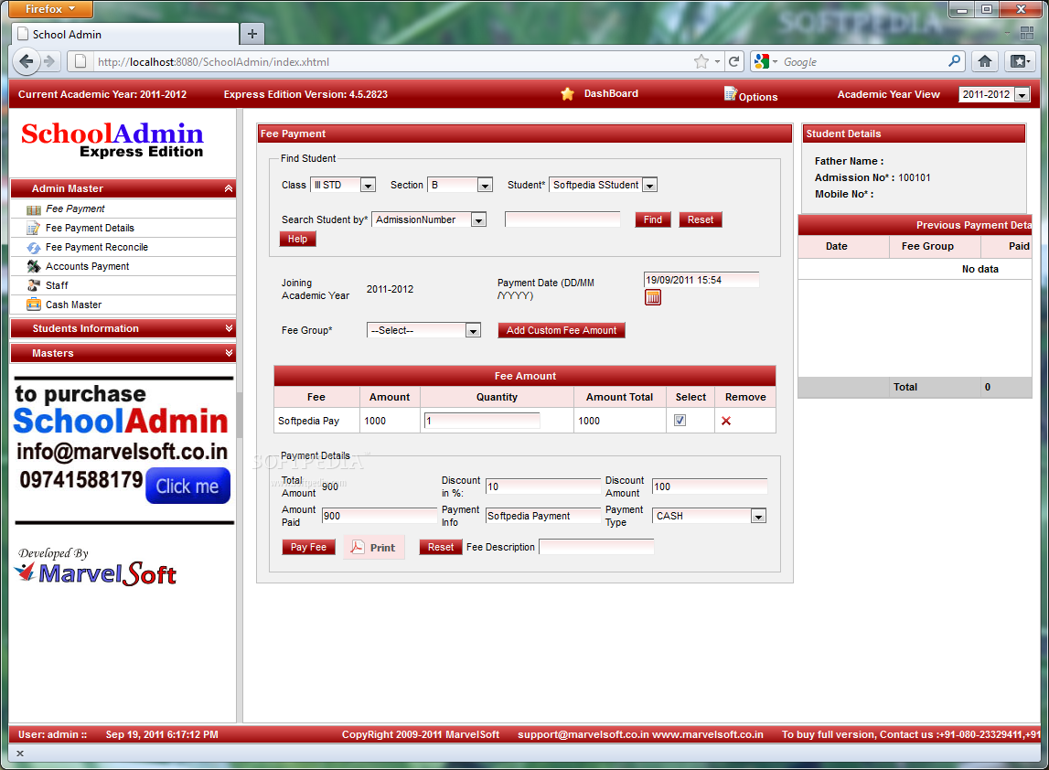This screenshot has width=1049, height=770.
Task: Click the Fee Payment Details sidebar icon
Action: pyautogui.click(x=34, y=228)
